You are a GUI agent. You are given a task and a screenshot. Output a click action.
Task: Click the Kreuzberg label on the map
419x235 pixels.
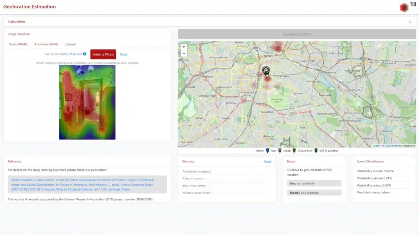click(283, 76)
